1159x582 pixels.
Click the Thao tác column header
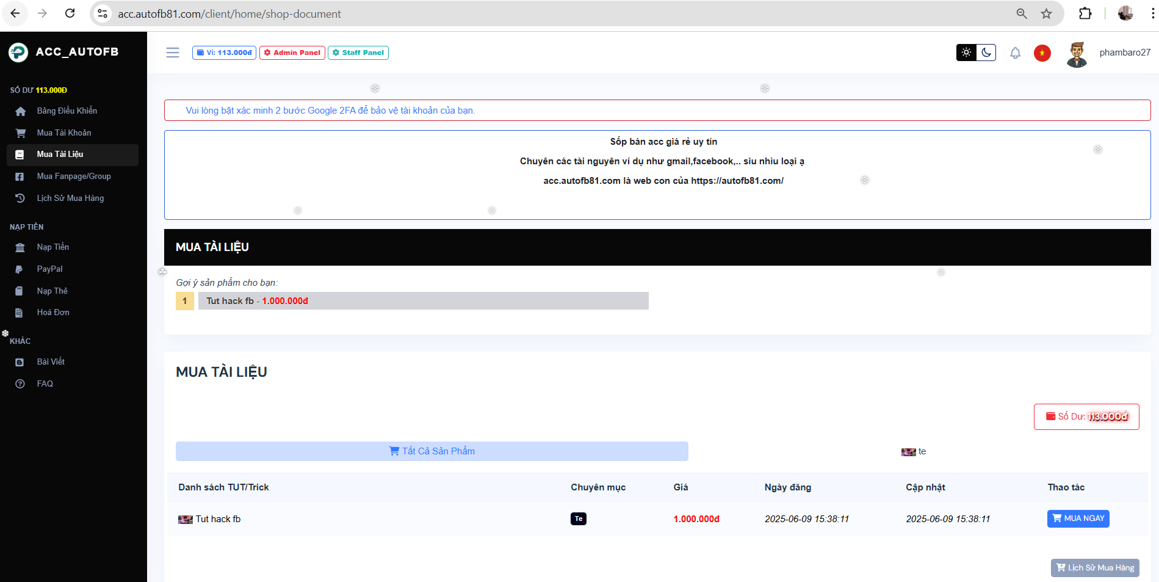(1066, 487)
